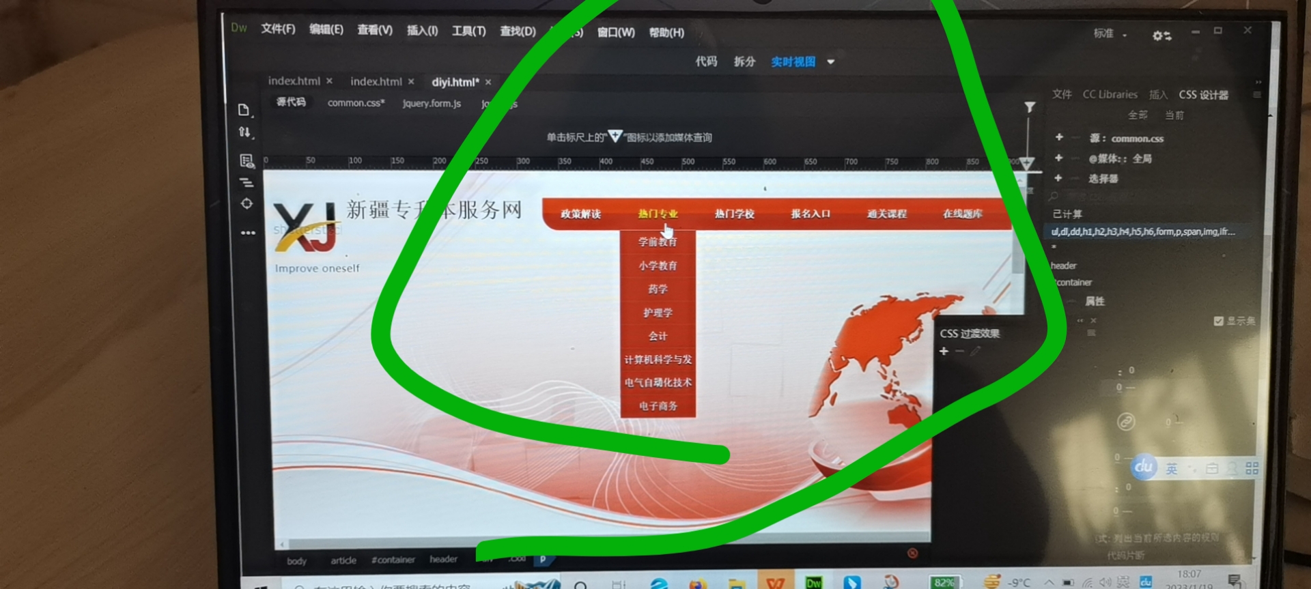Open the Baidu IME toolbox grid icon
Screen dimensions: 1311x589
point(1252,468)
